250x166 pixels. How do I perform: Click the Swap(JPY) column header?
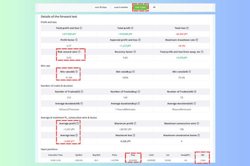coord(186,155)
